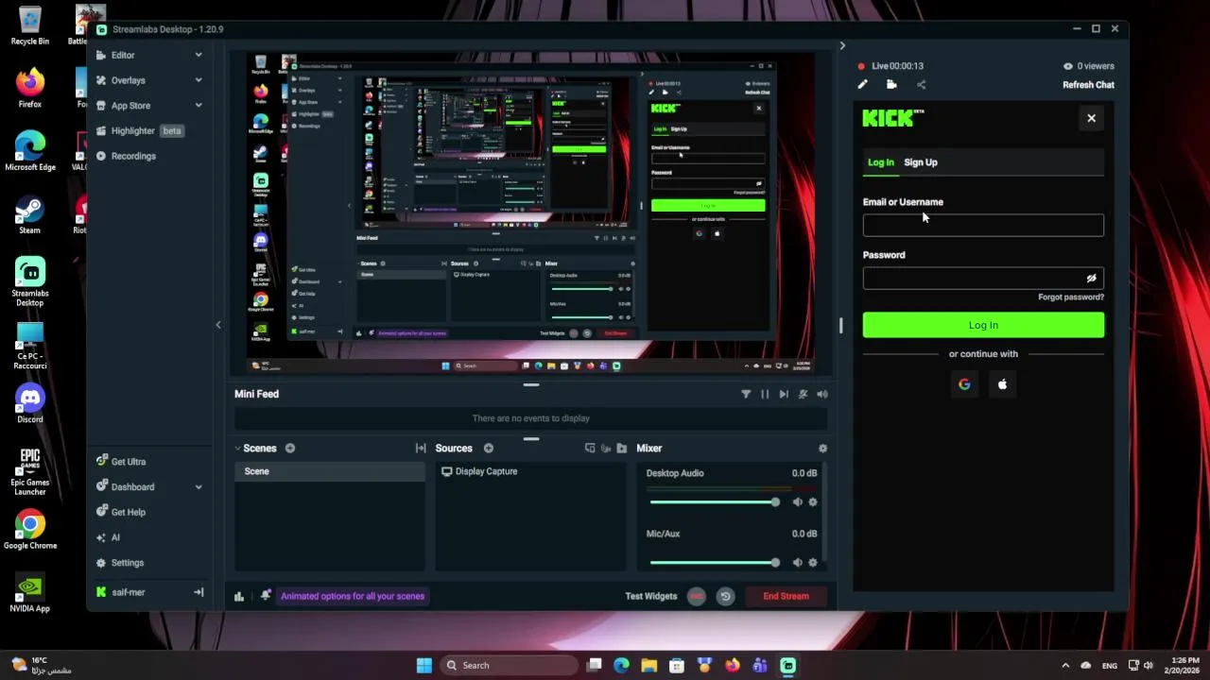The height and width of the screenshot is (680, 1210).
Task: Open App Store in the sidebar
Action: point(130,106)
